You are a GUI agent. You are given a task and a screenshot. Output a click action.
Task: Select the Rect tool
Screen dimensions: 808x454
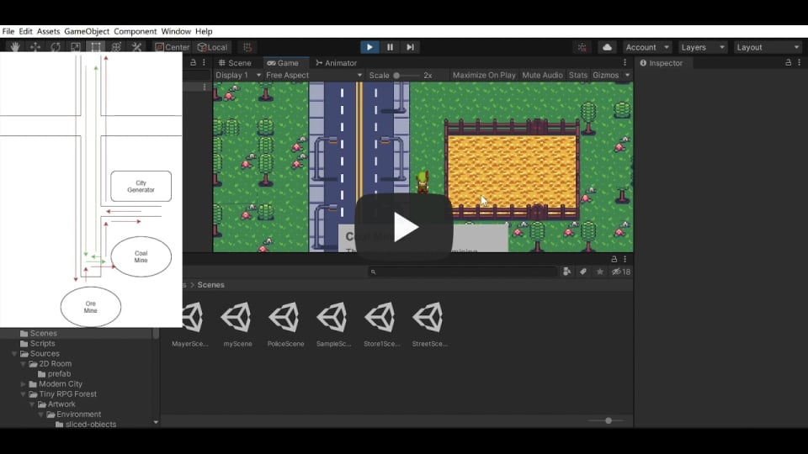(96, 47)
